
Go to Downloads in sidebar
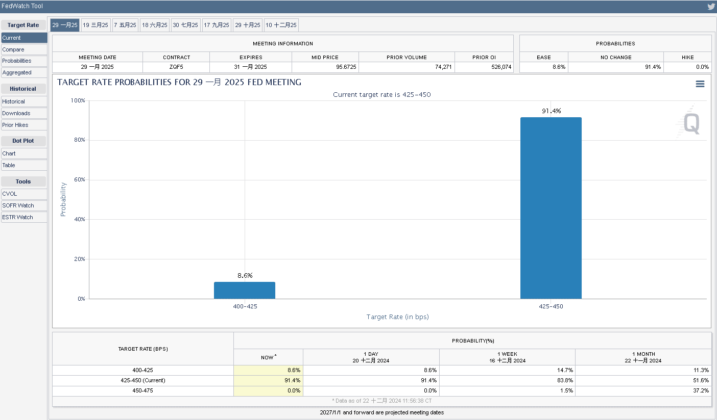(x=24, y=113)
